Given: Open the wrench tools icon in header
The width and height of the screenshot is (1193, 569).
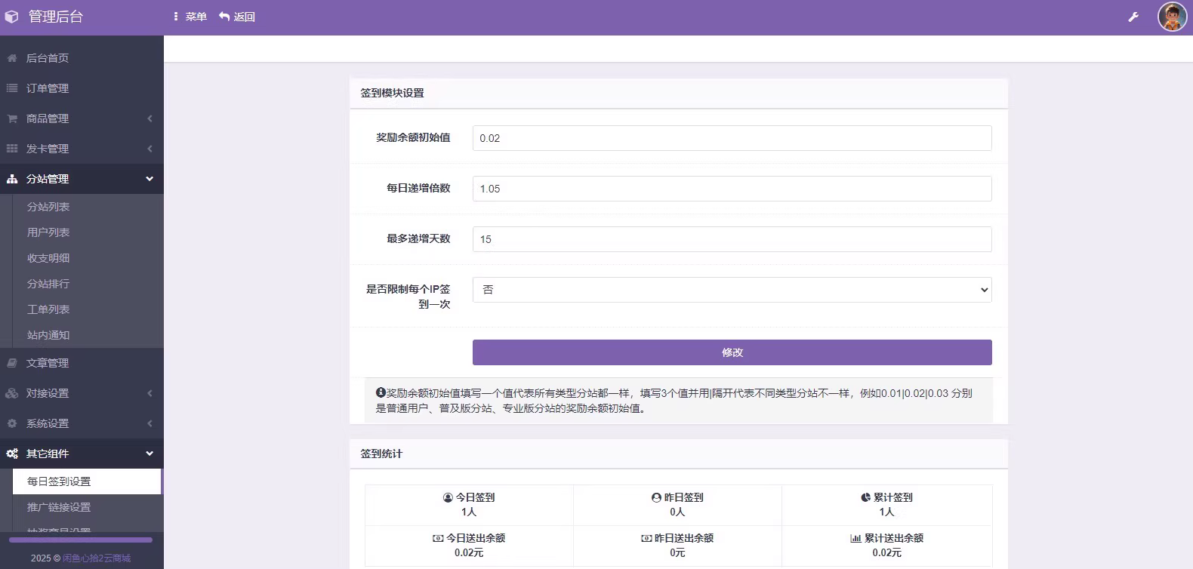Looking at the screenshot, I should tap(1133, 17).
